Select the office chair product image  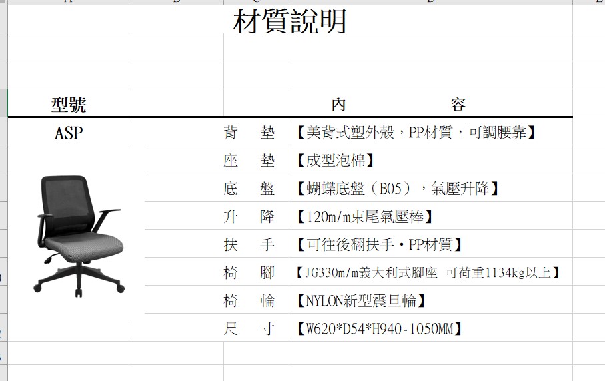click(x=79, y=236)
